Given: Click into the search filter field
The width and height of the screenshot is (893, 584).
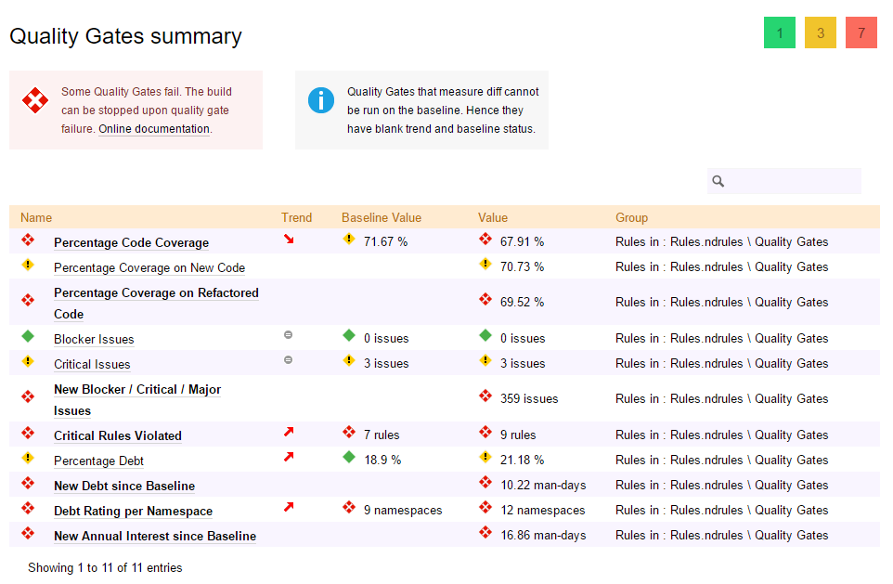Looking at the screenshot, I should 793,181.
